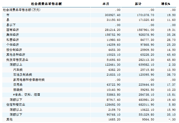This screenshot has width=179, height=123.
Task: Click value 4382.20 for 汽车类
Action: click(114, 70)
